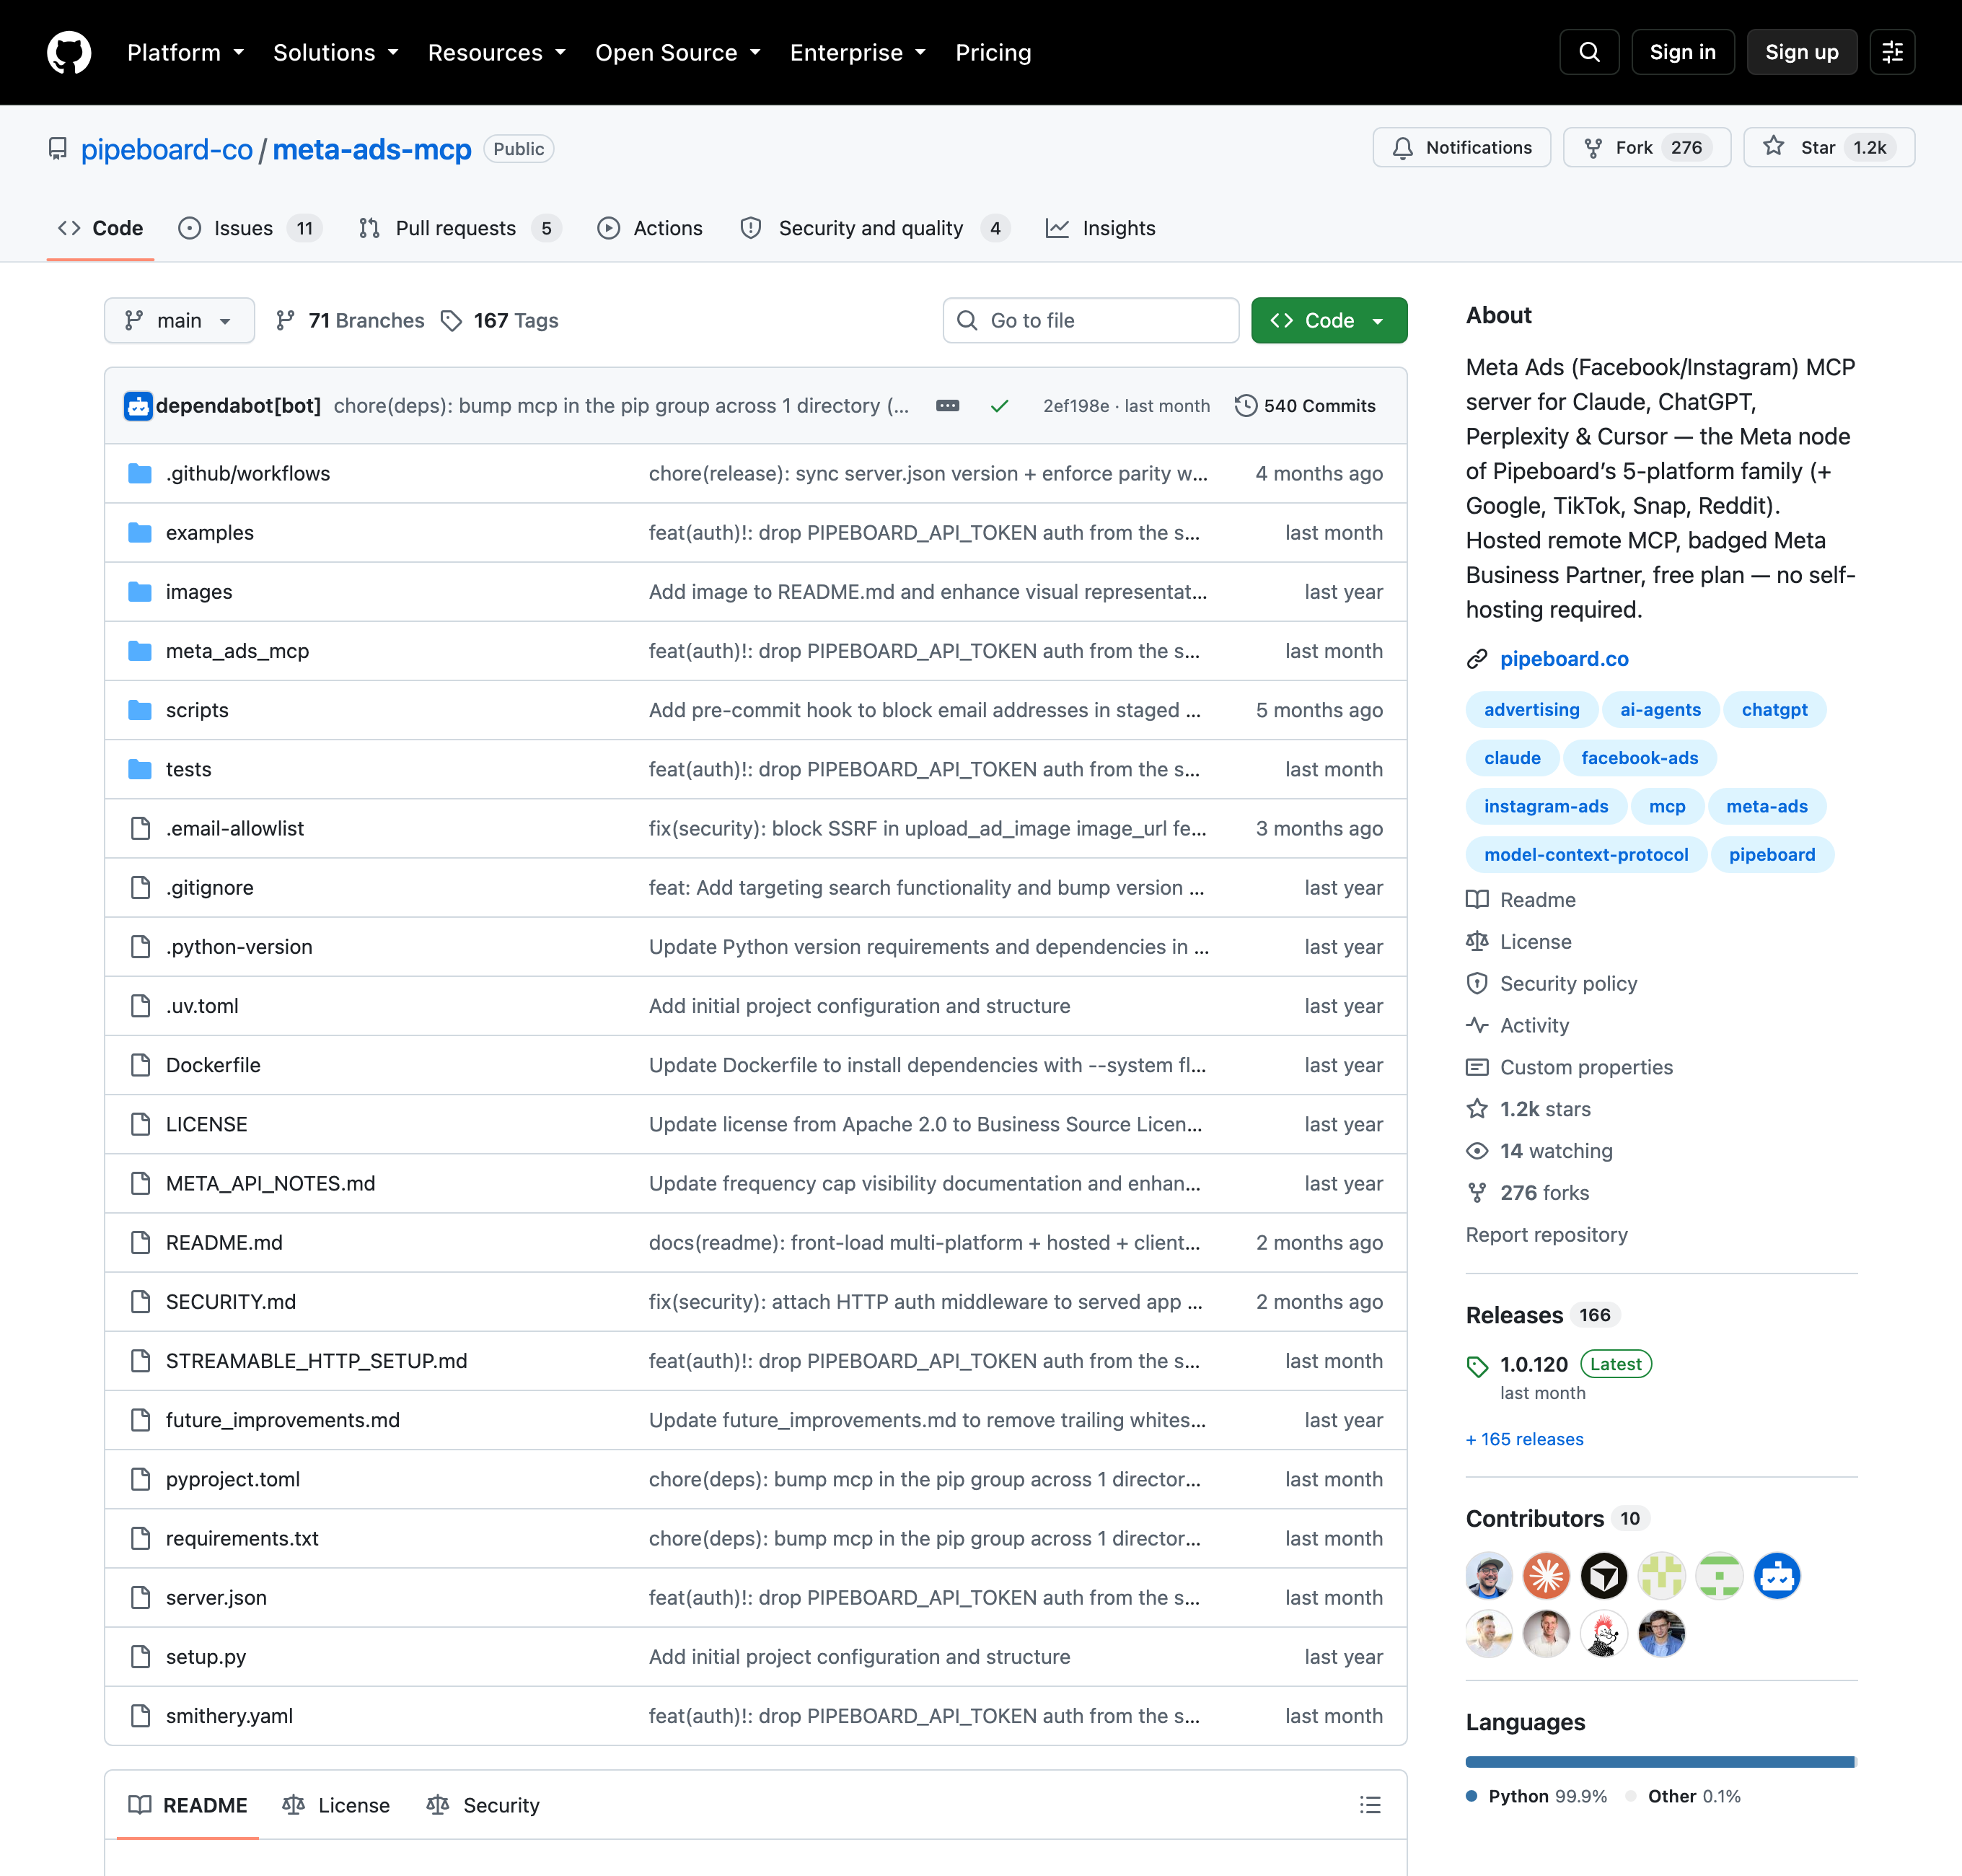
Task: Open the META_API_NOTES.md file name
Action: [x=271, y=1184]
